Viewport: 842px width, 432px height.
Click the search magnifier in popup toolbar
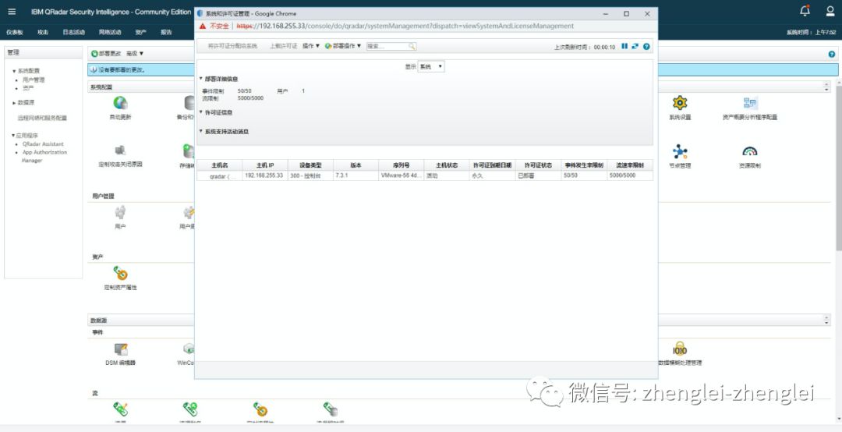[412, 47]
